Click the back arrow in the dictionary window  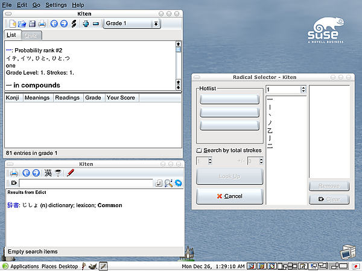pos(26,173)
